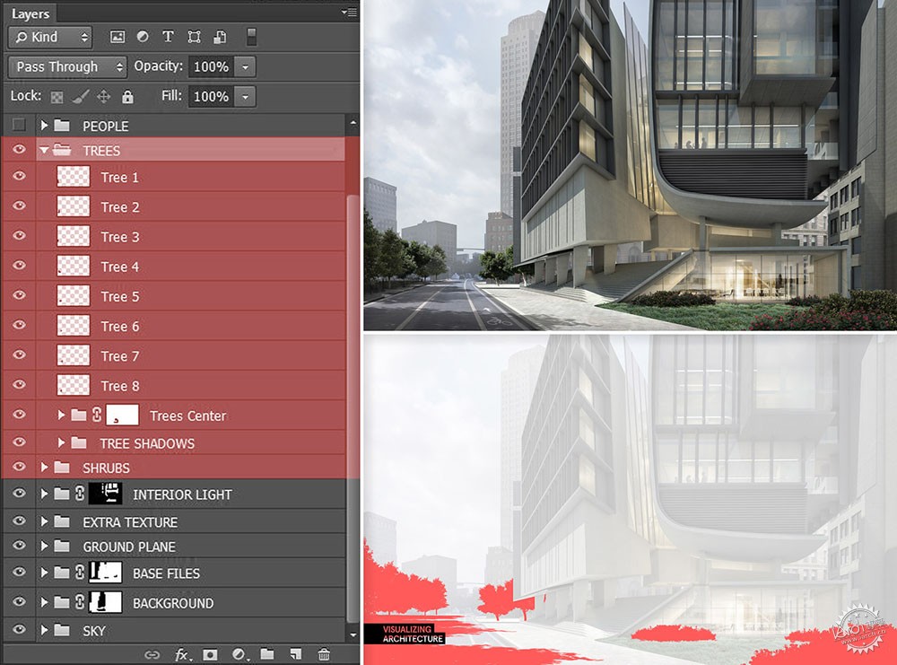Viewport: 897px width, 665px height.
Task: Lock all padlock icon
Action: point(127,97)
